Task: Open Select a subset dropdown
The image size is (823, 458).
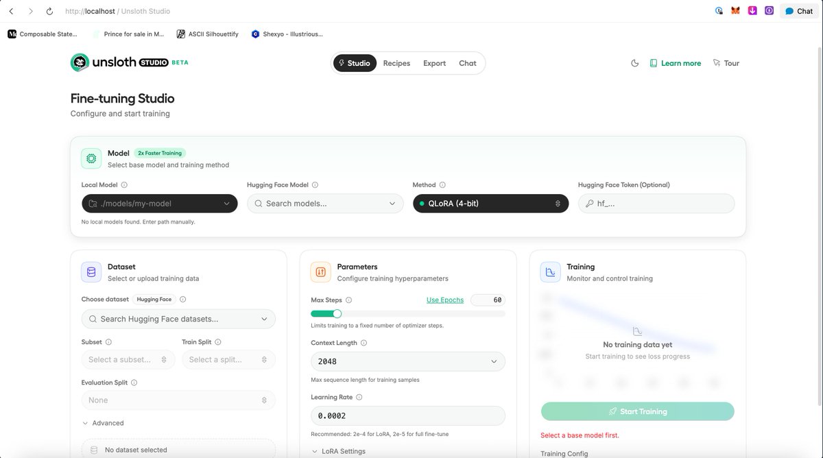Action: point(128,359)
